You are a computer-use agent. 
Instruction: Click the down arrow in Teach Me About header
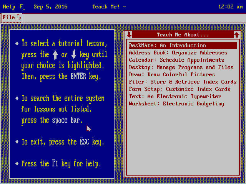coord(129,34)
